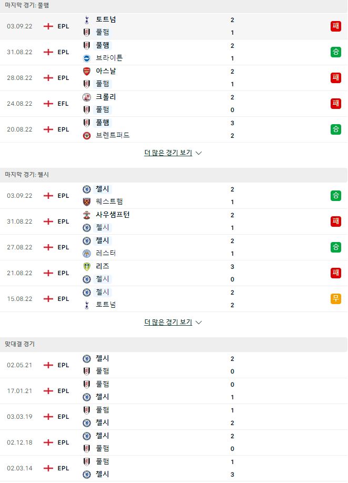
Task: Click the Tottenham crest in 03.09.22 Fulham match
Action: coord(87,19)
